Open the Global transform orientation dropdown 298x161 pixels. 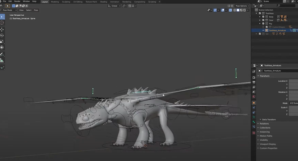coord(114,6)
